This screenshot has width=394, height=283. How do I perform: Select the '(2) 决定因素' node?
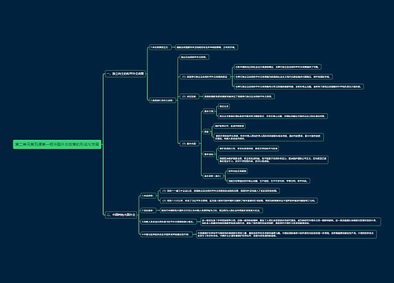tap(189, 97)
